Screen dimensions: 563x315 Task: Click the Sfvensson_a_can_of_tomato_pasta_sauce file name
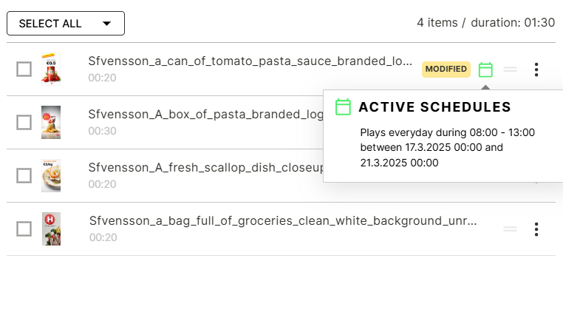click(x=250, y=61)
